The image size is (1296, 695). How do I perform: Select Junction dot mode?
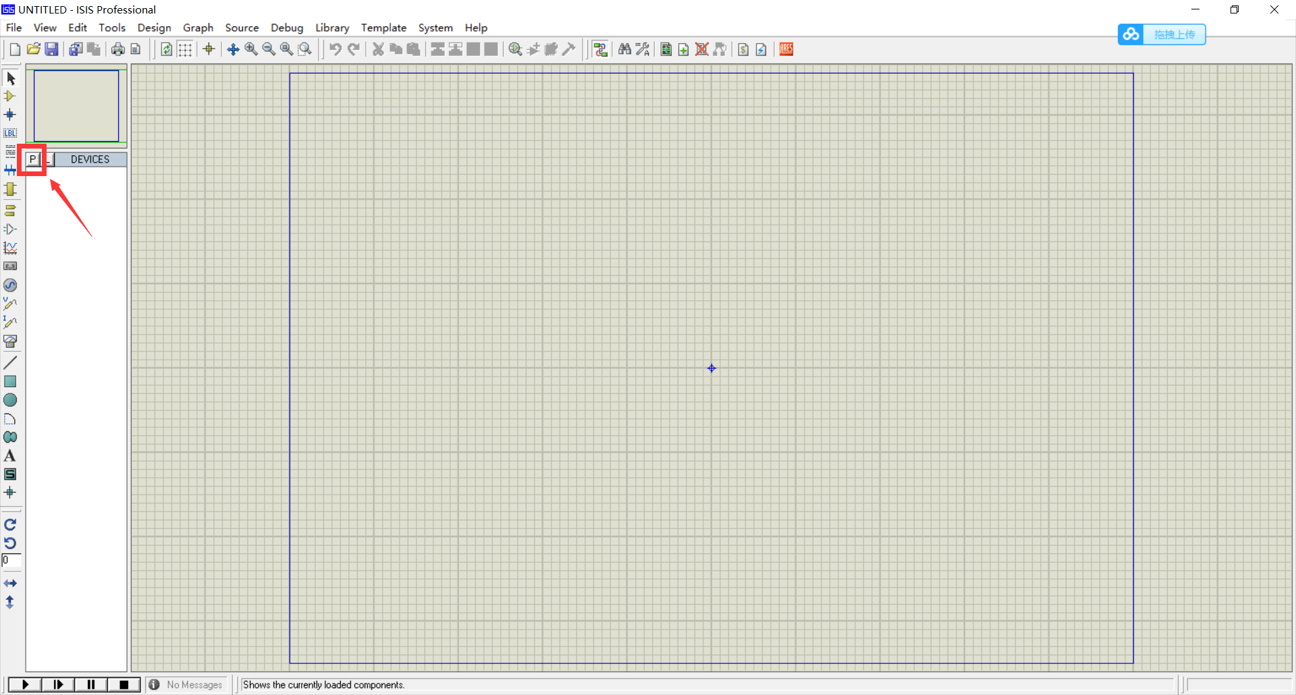[x=10, y=115]
